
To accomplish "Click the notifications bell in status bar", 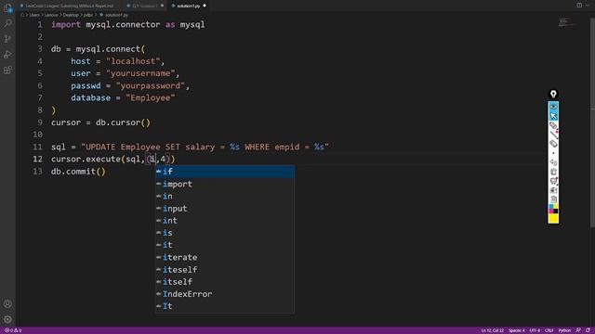I will point(588,330).
